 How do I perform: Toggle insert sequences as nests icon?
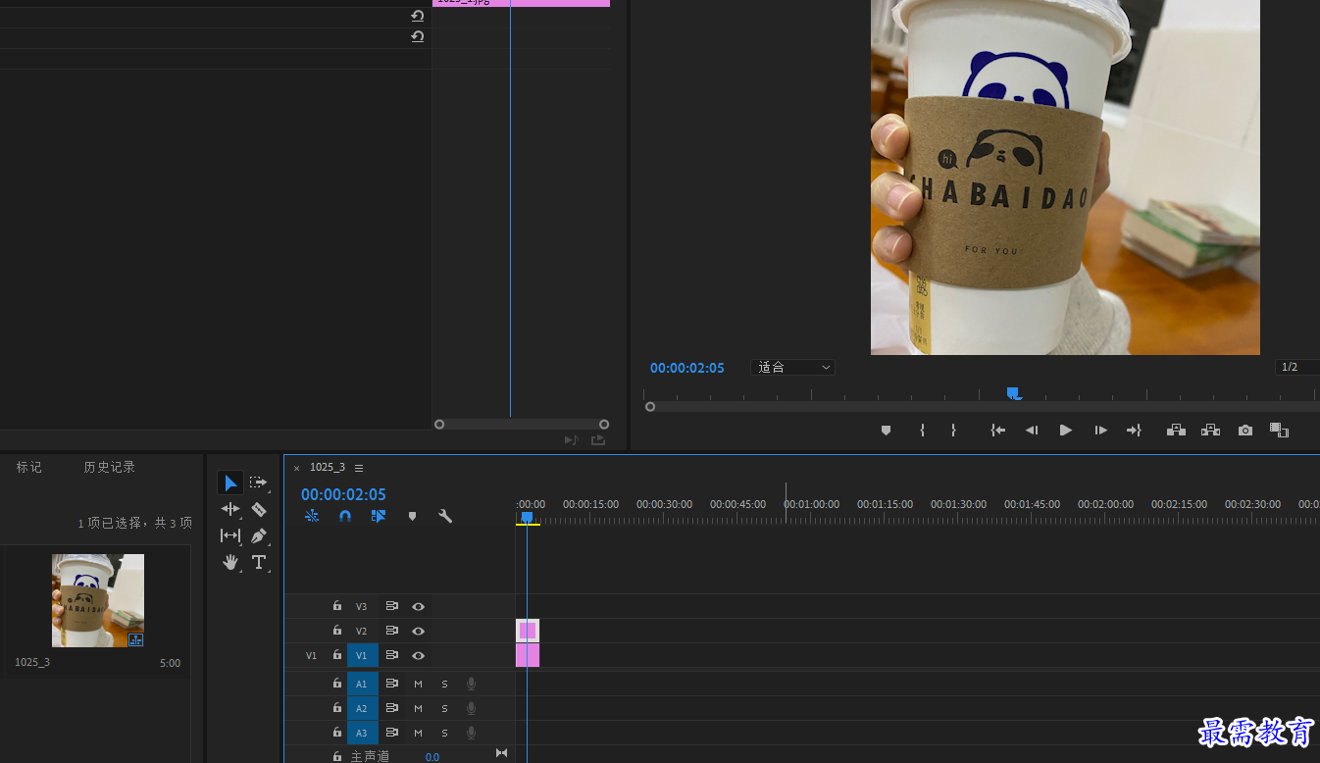pyautogui.click(x=312, y=516)
